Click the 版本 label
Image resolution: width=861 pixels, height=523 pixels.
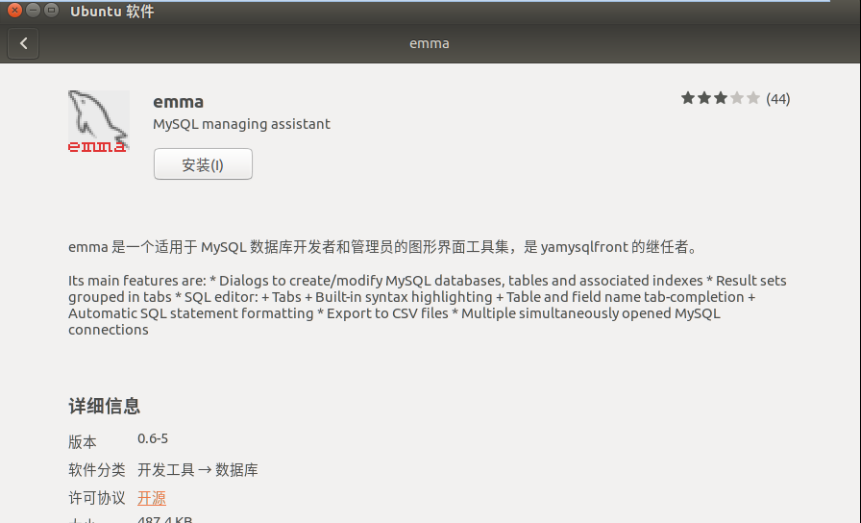(x=83, y=441)
